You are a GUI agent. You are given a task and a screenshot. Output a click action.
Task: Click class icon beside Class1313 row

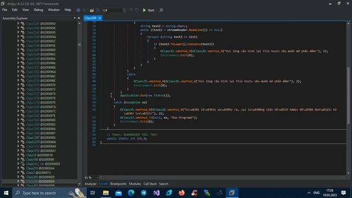[x=23, y=151]
